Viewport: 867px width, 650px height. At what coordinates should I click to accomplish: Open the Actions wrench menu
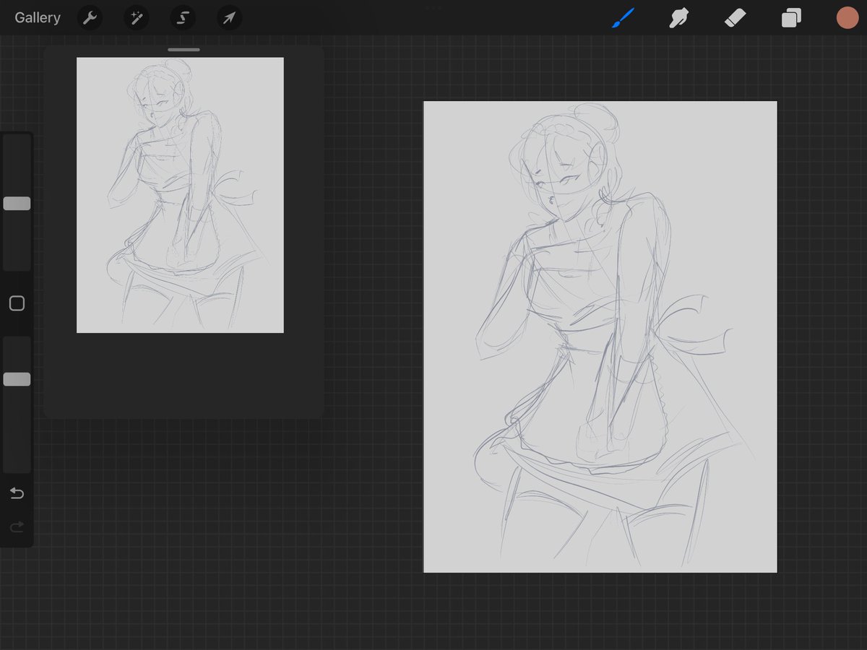pos(90,17)
